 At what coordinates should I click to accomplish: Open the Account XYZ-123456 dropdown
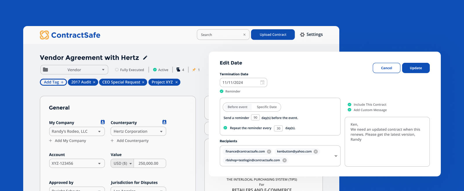(x=77, y=164)
